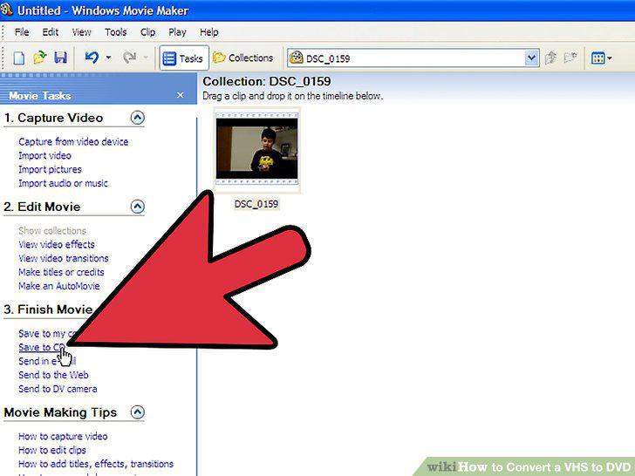Click Import audio or music
635x476 pixels.
tap(63, 183)
